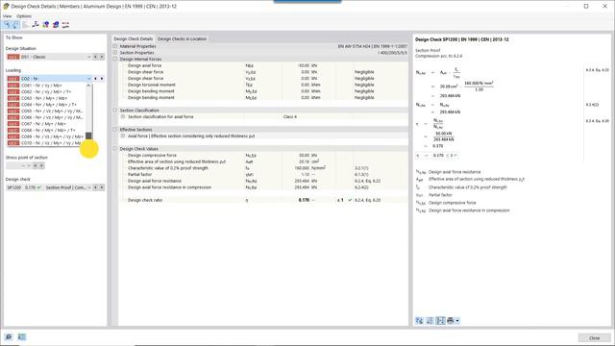Collapse the Design Check Values section
Screen dimensions: 615x346
click(x=115, y=149)
